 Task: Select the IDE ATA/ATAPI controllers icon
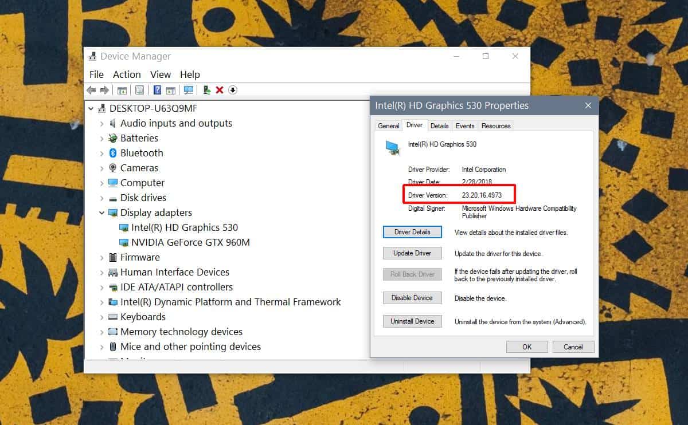click(x=113, y=287)
